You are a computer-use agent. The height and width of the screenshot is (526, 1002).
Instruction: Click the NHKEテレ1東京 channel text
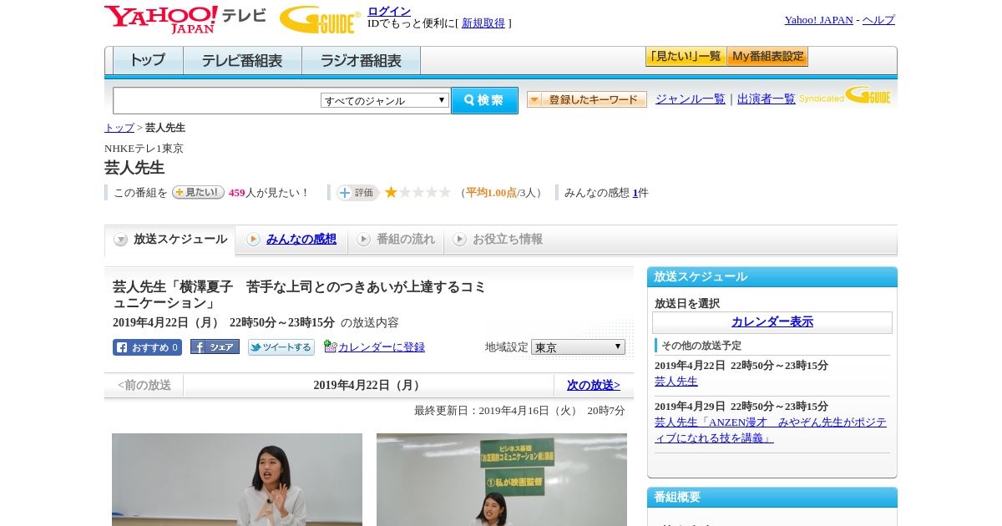(144, 149)
